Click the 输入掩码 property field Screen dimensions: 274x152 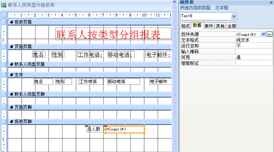[254, 52]
